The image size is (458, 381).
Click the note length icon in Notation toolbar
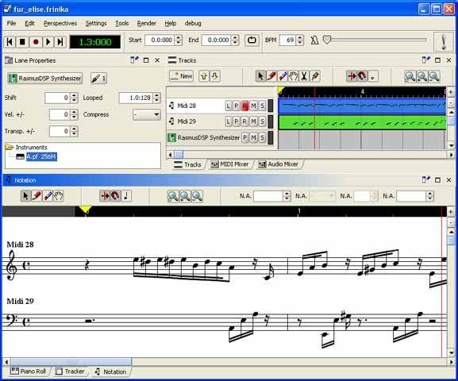click(x=126, y=196)
